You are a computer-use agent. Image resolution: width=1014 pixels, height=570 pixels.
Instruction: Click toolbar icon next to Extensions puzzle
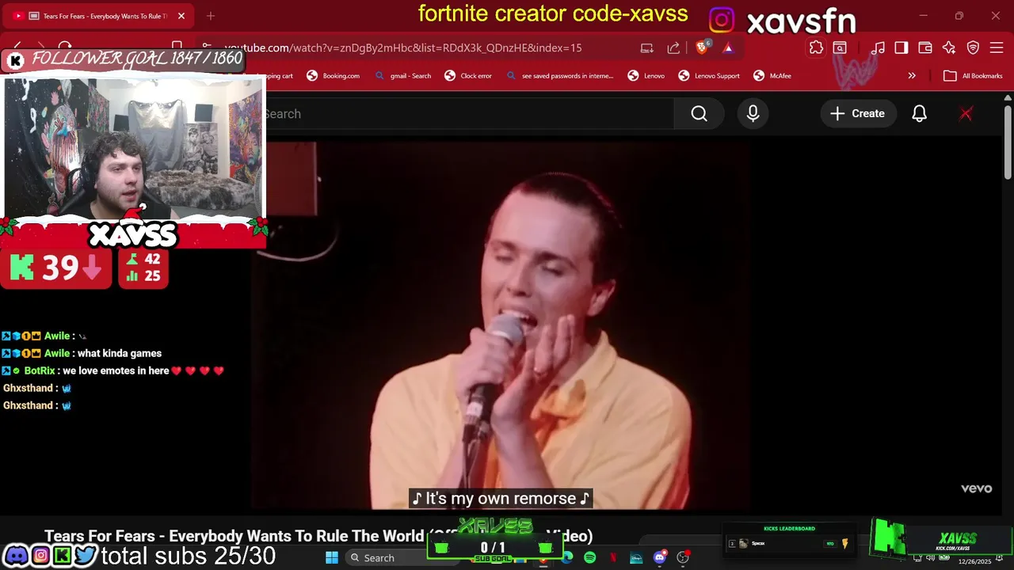point(840,47)
